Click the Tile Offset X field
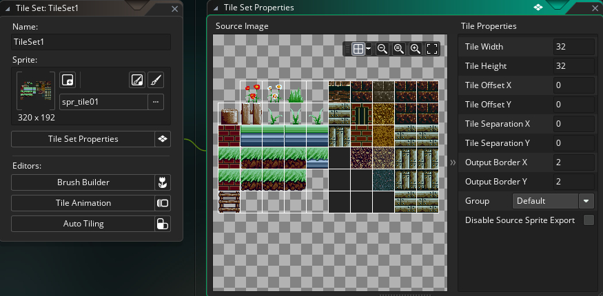Screen dimensions: 603x296 (574, 85)
